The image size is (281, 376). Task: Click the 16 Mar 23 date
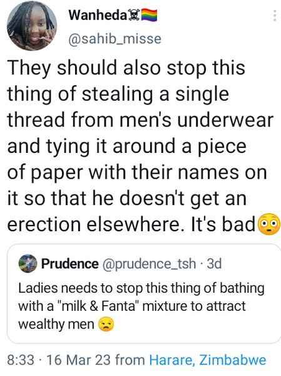[x=79, y=360]
